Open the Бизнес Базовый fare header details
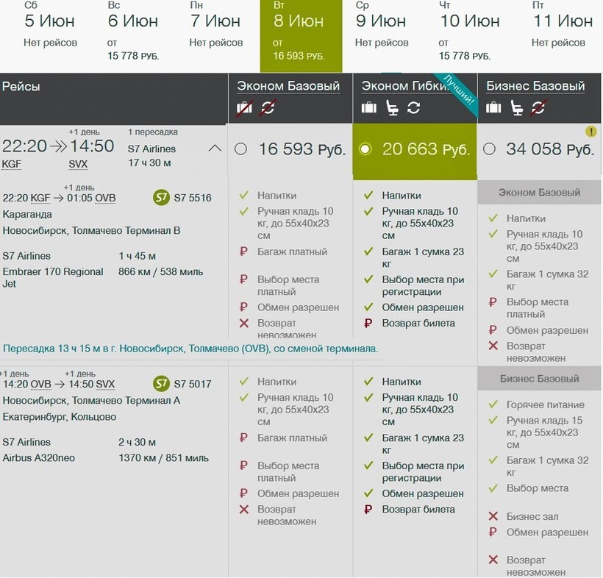This screenshot has height=578, width=603. (535, 86)
